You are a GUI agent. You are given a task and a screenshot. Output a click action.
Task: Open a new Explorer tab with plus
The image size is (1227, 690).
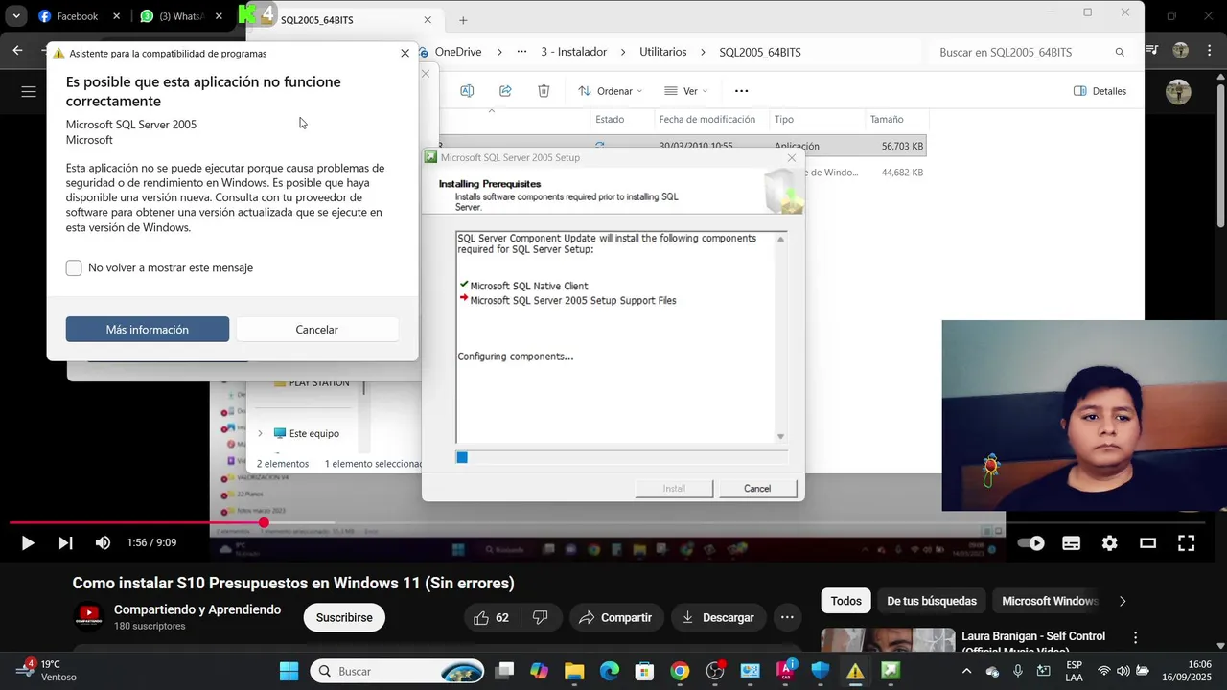click(463, 20)
